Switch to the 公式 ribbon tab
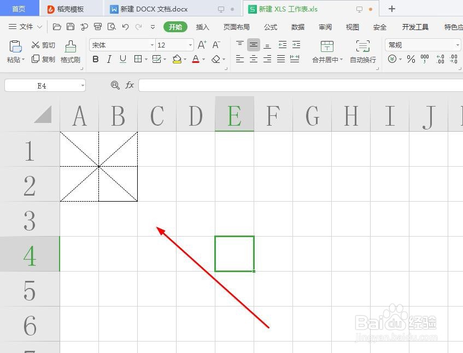The width and height of the screenshot is (463, 353). click(271, 27)
